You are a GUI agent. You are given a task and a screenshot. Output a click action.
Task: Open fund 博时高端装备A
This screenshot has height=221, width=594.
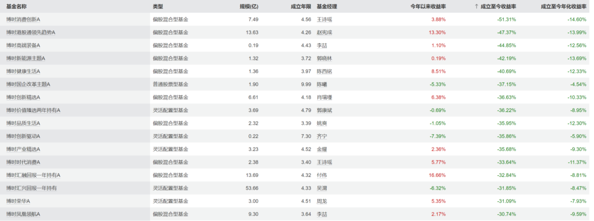pyautogui.click(x=23, y=46)
